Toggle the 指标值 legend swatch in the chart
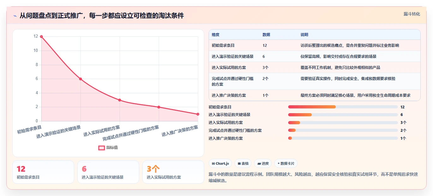This screenshot has width=433, height=196. 101,148
